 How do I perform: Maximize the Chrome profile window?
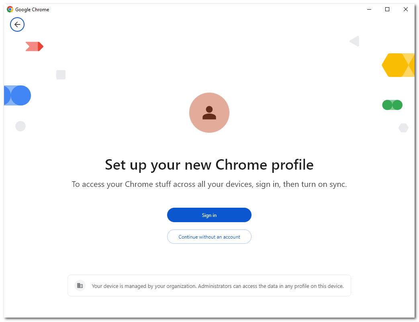pyautogui.click(x=387, y=9)
